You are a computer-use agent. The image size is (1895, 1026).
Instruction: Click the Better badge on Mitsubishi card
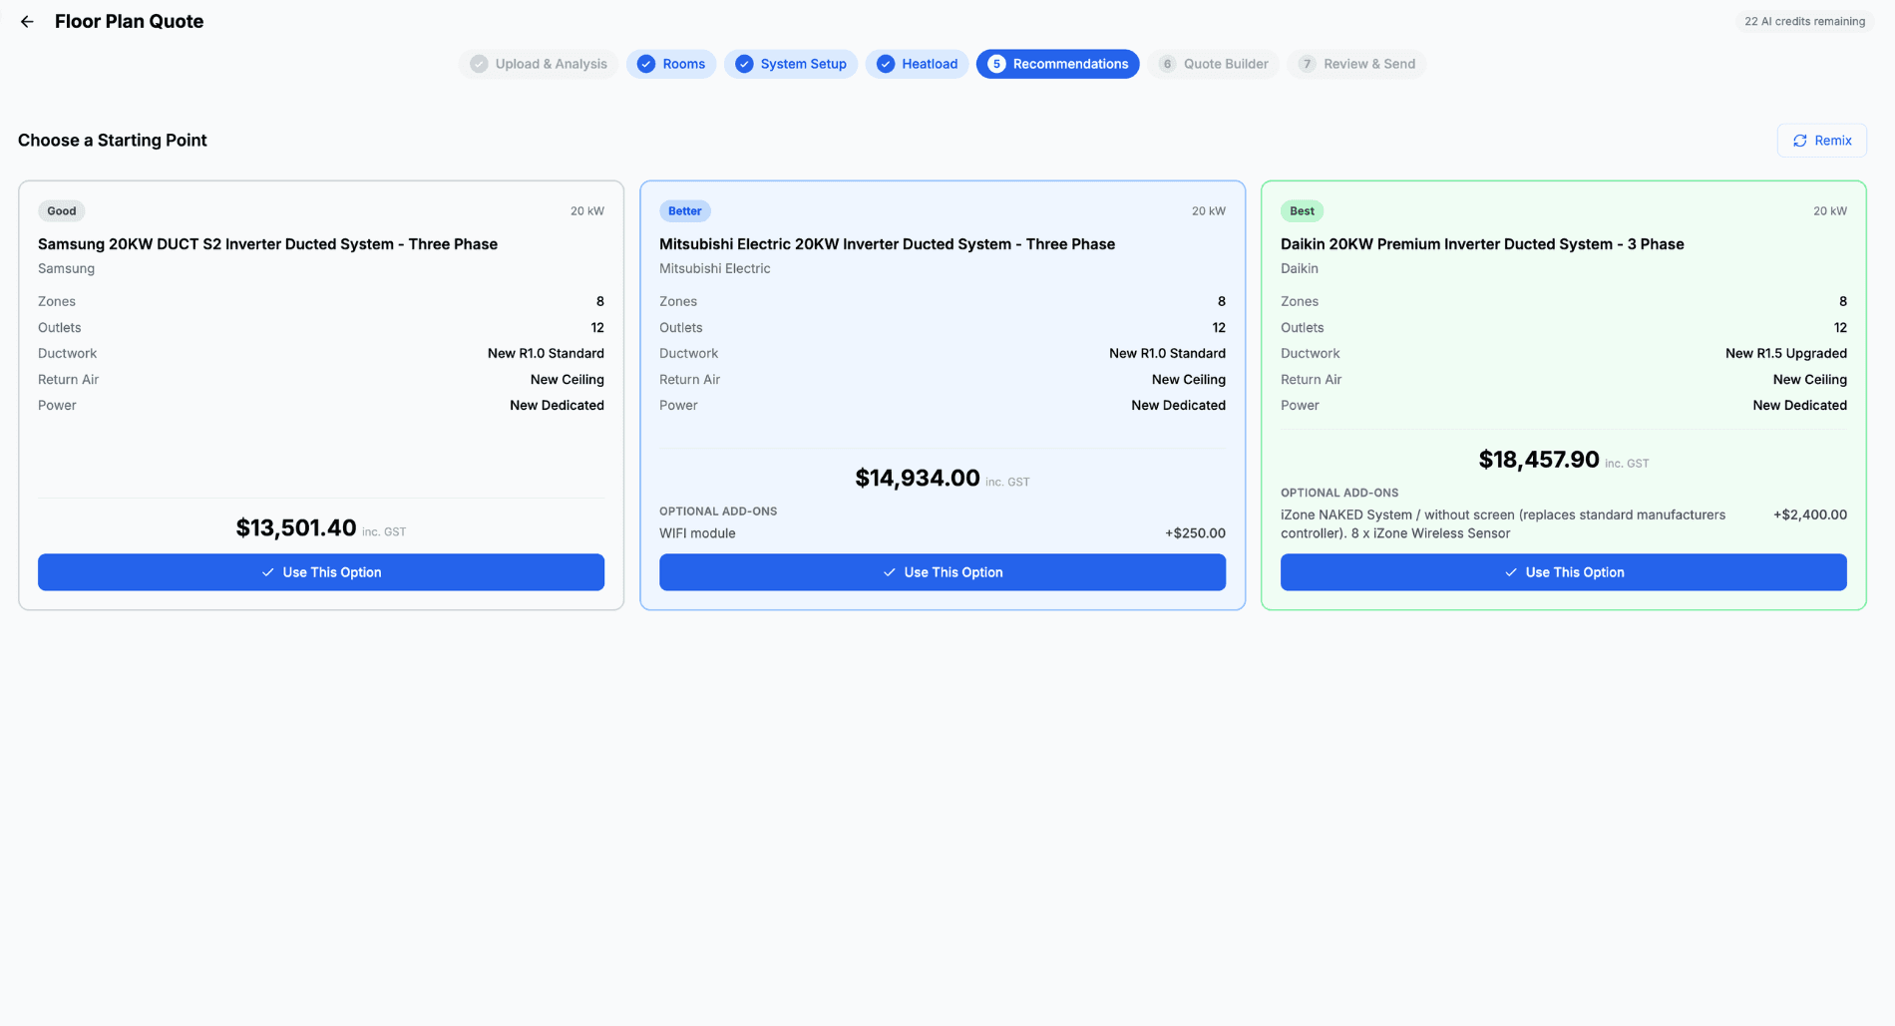tap(684, 211)
